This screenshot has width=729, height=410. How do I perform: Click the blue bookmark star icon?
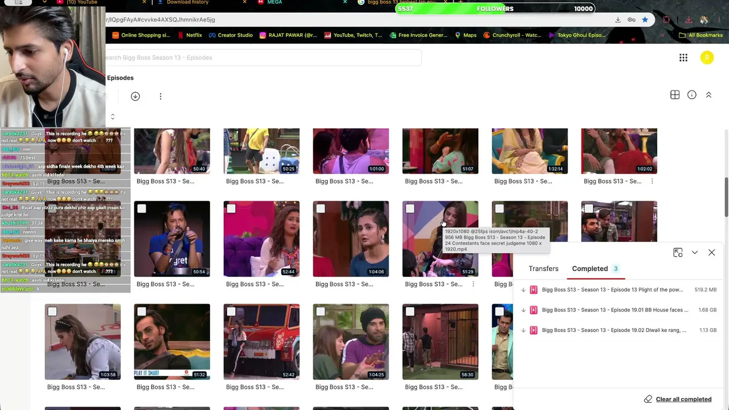pos(645,20)
